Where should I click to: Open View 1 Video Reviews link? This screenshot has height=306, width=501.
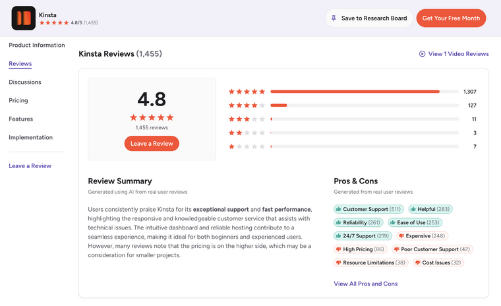tap(454, 54)
